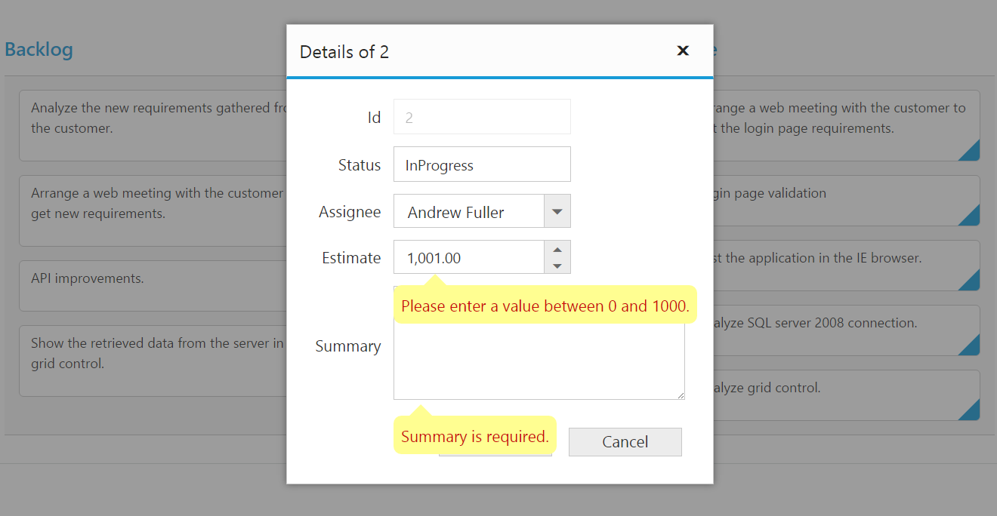
Task: Click blue corner triangle on SQL server 2008 card
Action: click(971, 347)
